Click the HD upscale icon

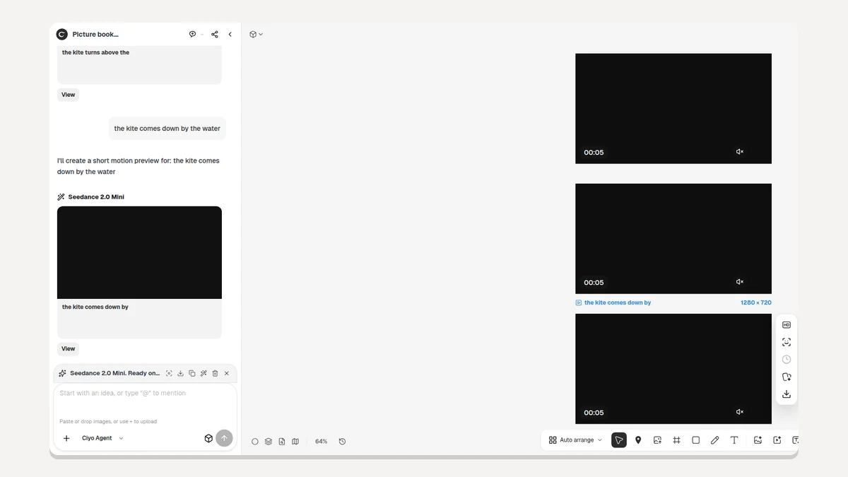[787, 325]
